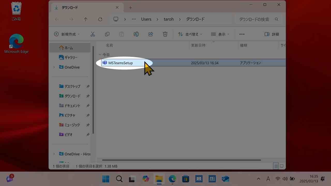Screen dimensions: 331x186
Task: Open the 表示 view dropdown
Action: click(x=220, y=34)
